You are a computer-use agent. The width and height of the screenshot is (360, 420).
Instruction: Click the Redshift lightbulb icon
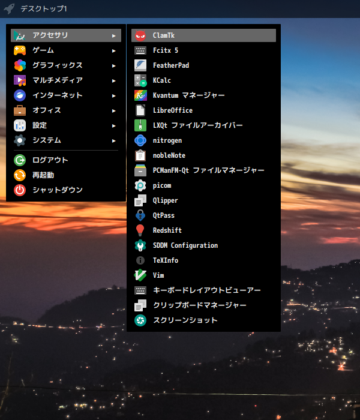click(140, 230)
